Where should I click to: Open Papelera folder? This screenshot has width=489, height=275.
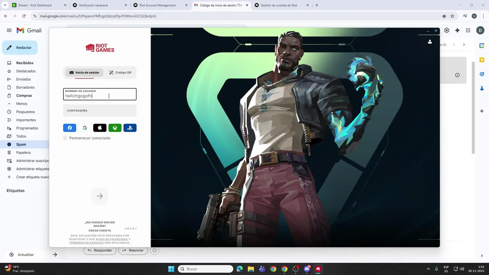pyautogui.click(x=23, y=152)
